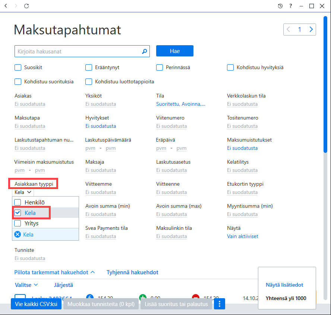Image resolution: width=331 pixels, height=315 pixels.
Task: Click Näytä lisätiedot link
Action: point(284,285)
